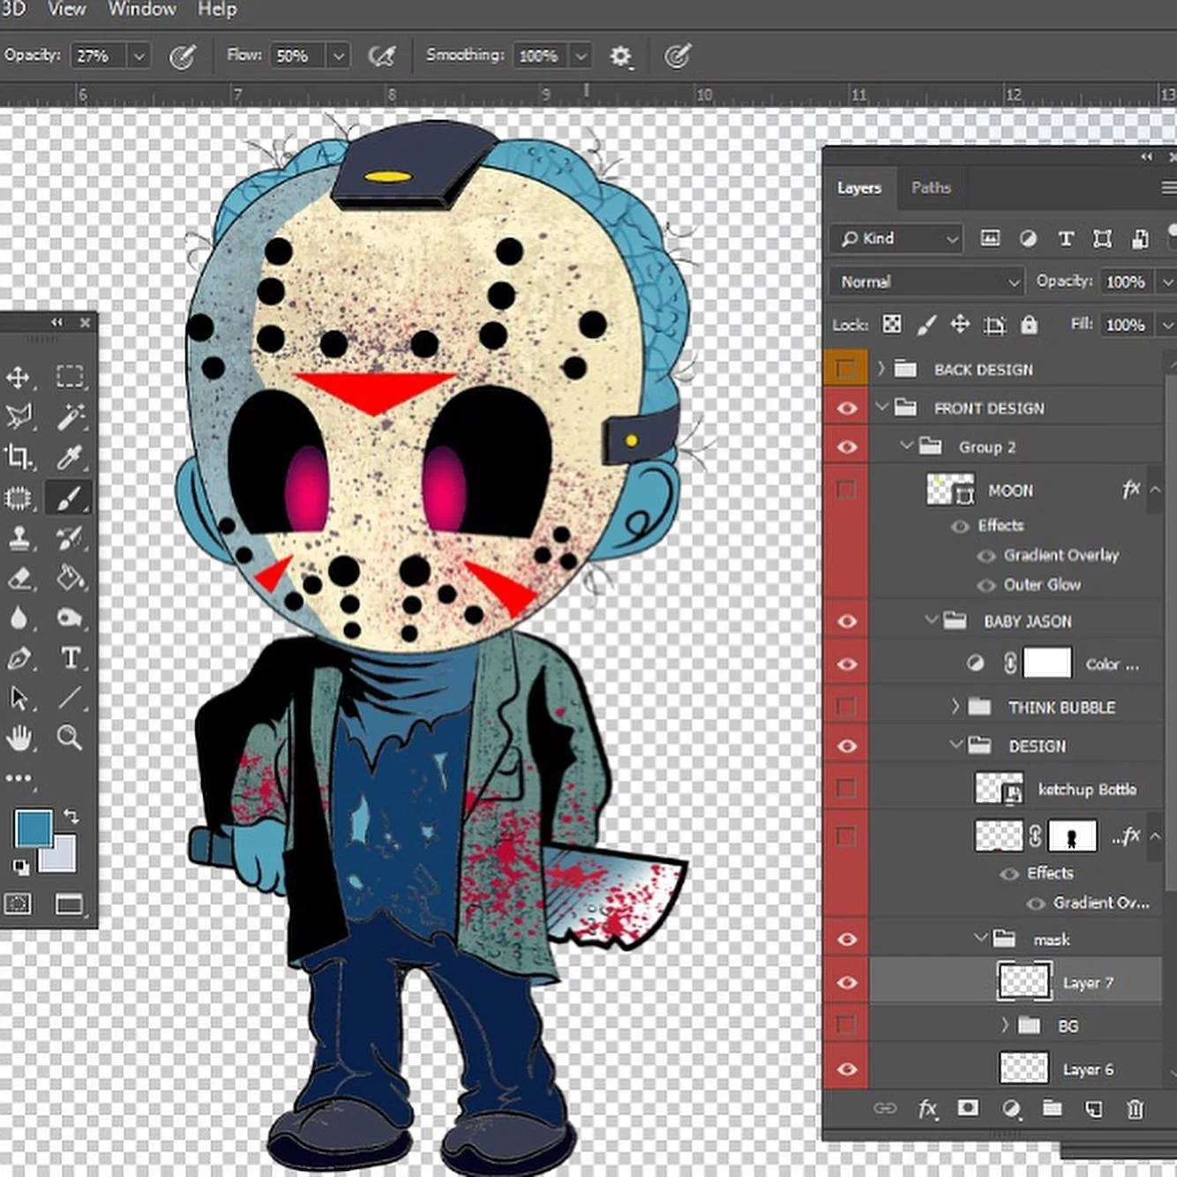
Task: Hide the FRONT DESIGN group
Action: click(846, 409)
